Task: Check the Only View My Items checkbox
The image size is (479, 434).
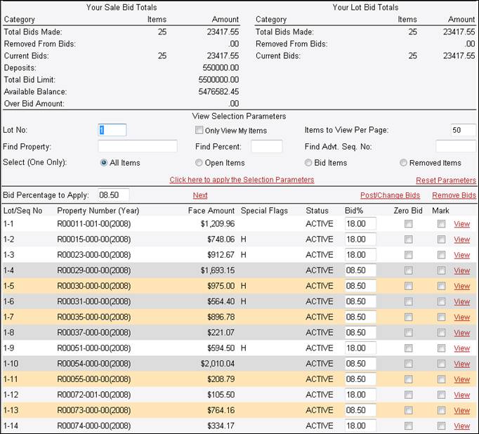Action: (199, 130)
